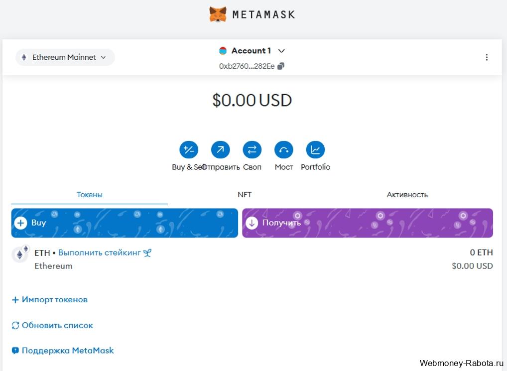Click the Ethereum token name text
507x371 pixels.
[53, 266]
